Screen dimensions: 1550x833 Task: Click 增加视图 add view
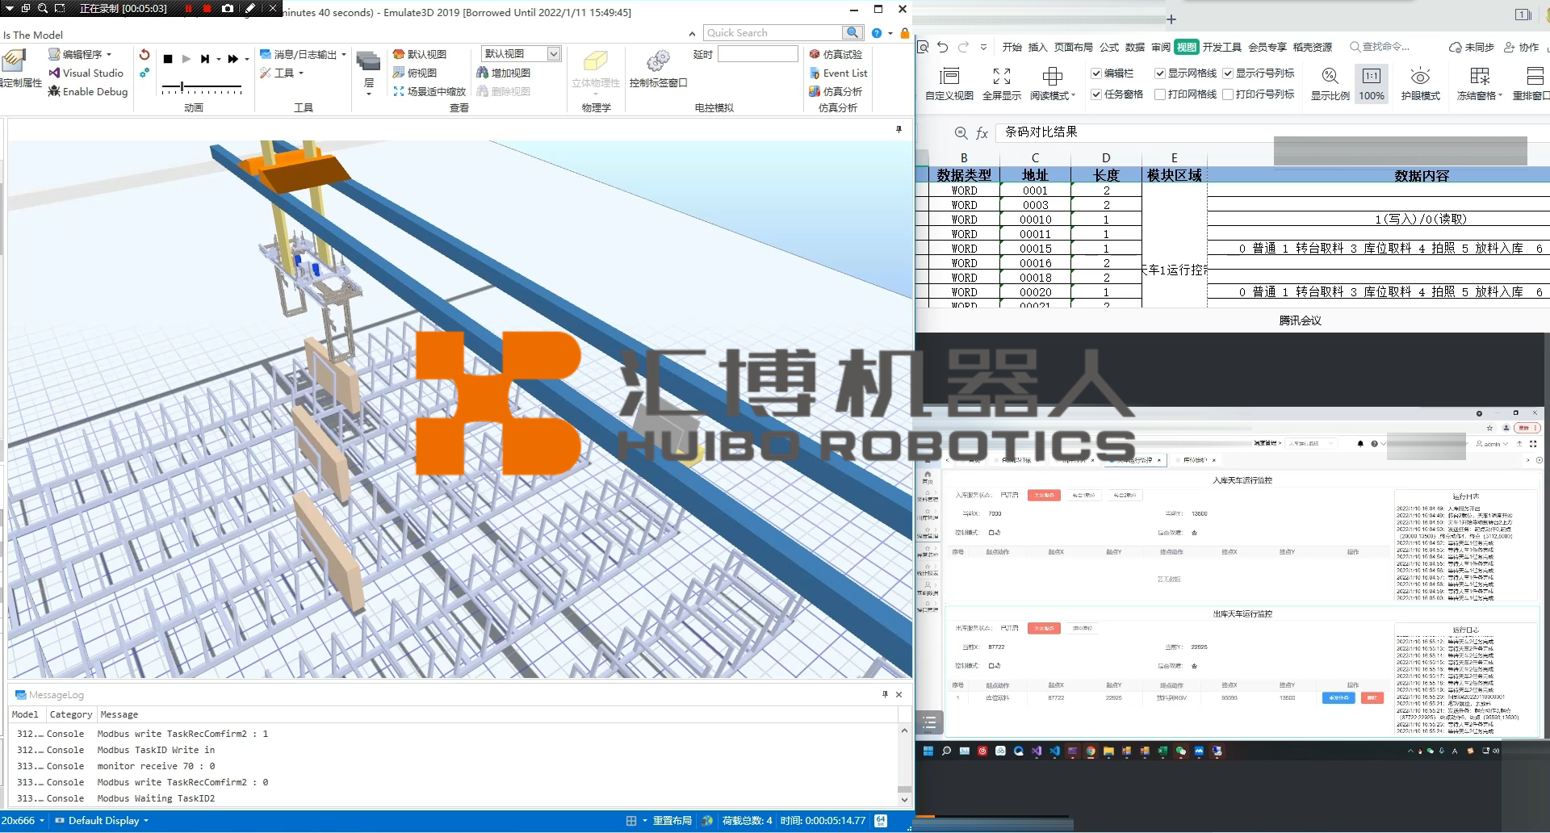point(503,73)
